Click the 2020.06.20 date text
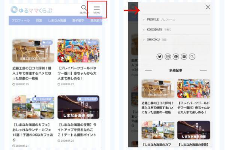Image resolution: width=225 pixels, height=150 pixels. point(67,141)
